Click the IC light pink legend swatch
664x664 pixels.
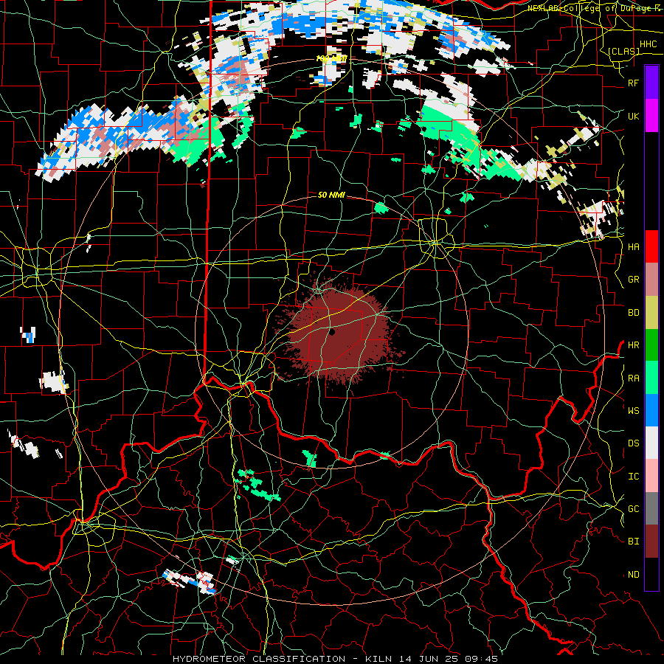point(651,476)
